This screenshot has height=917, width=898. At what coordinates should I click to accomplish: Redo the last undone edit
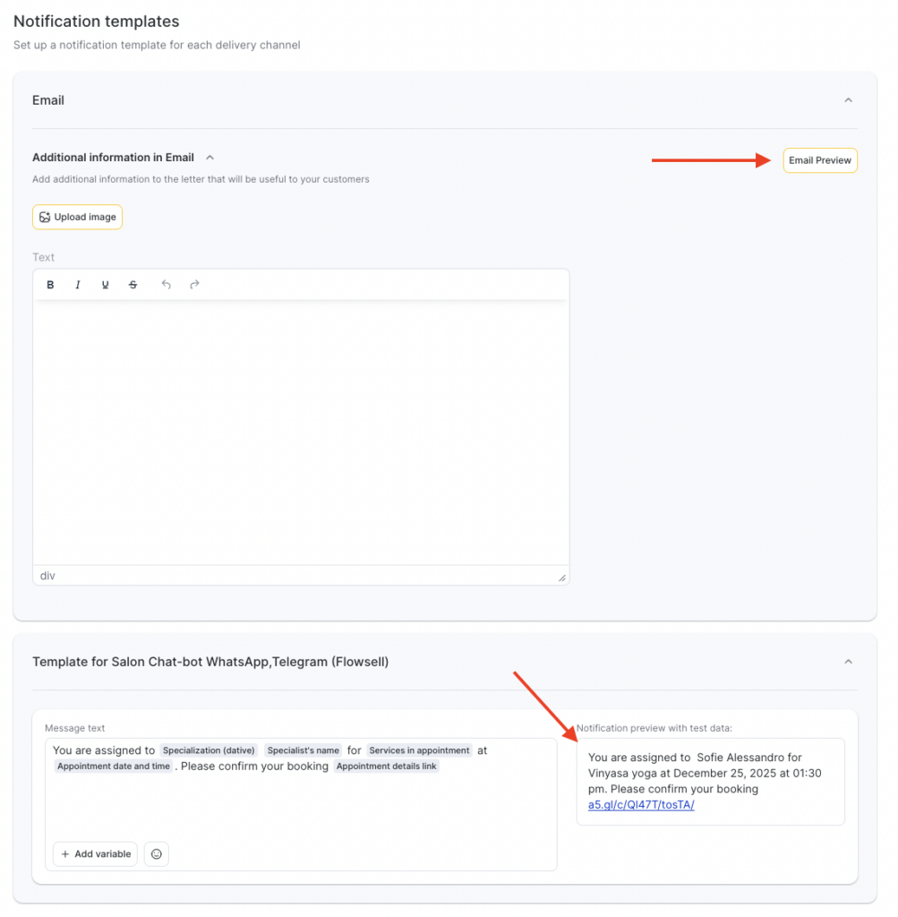194,285
